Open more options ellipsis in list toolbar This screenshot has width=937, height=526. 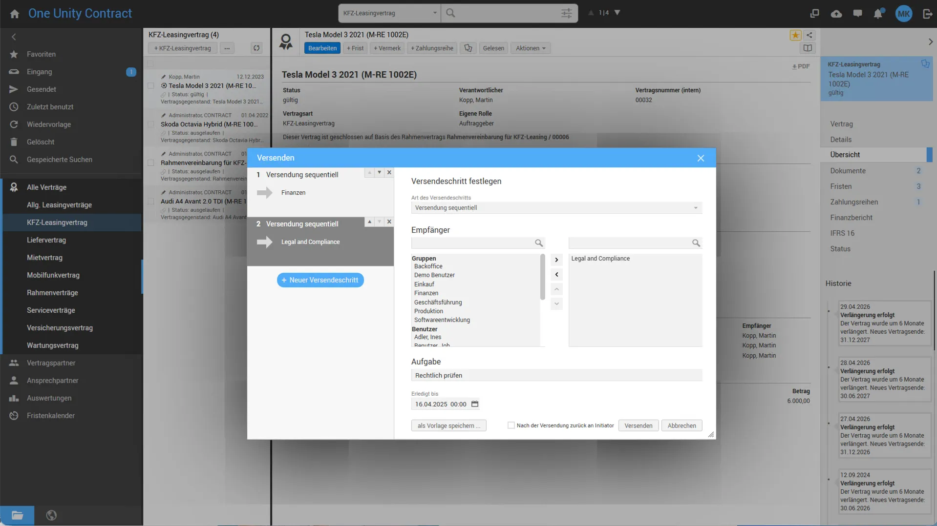click(227, 48)
